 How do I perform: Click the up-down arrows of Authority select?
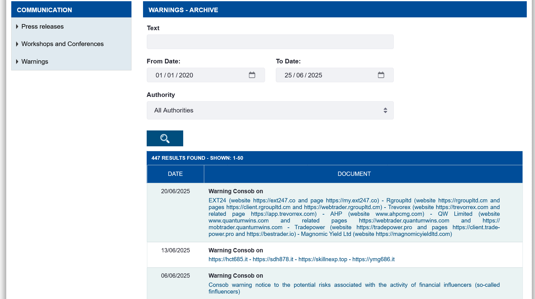tap(385, 110)
